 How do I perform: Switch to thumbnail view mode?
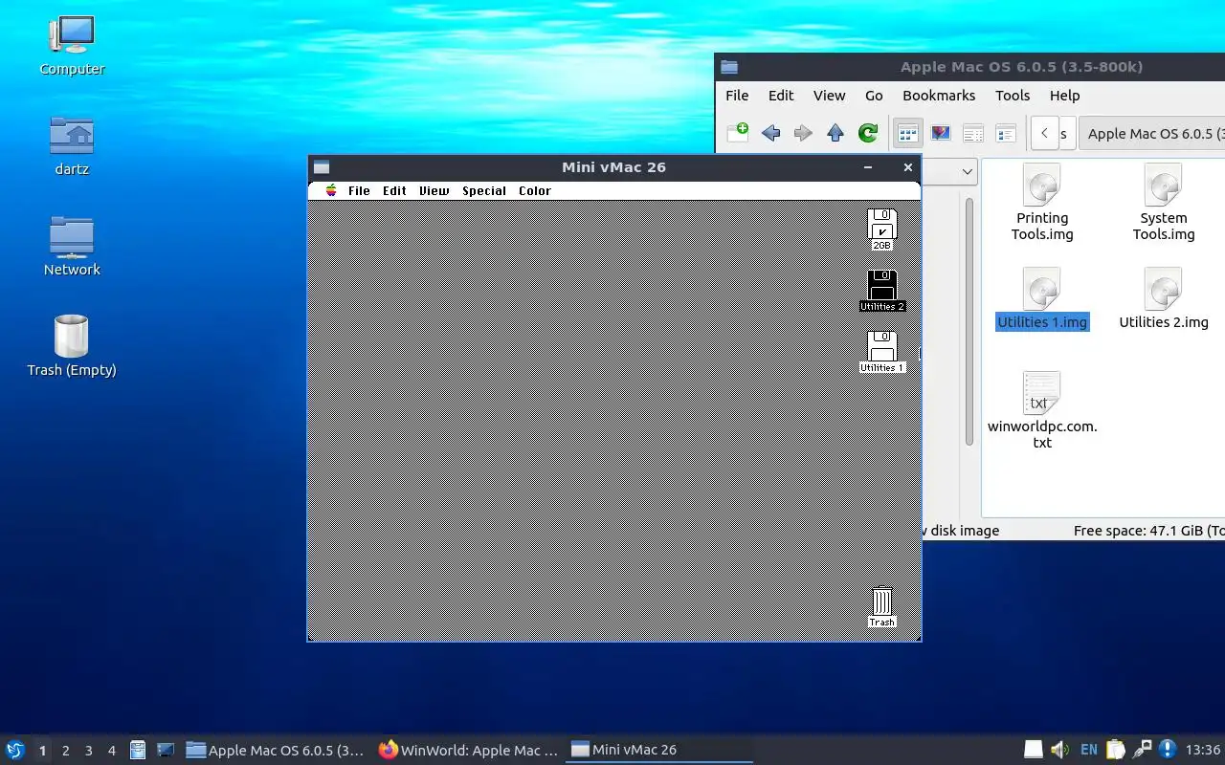tap(941, 133)
